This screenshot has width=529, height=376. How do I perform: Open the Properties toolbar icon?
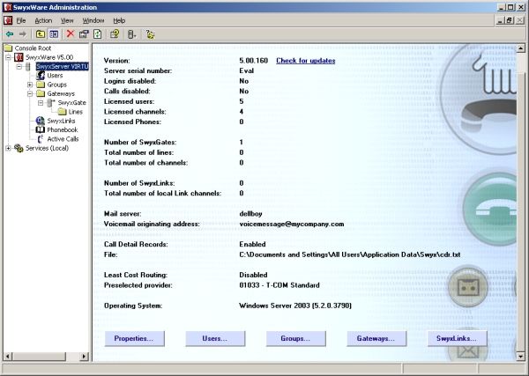click(x=84, y=34)
